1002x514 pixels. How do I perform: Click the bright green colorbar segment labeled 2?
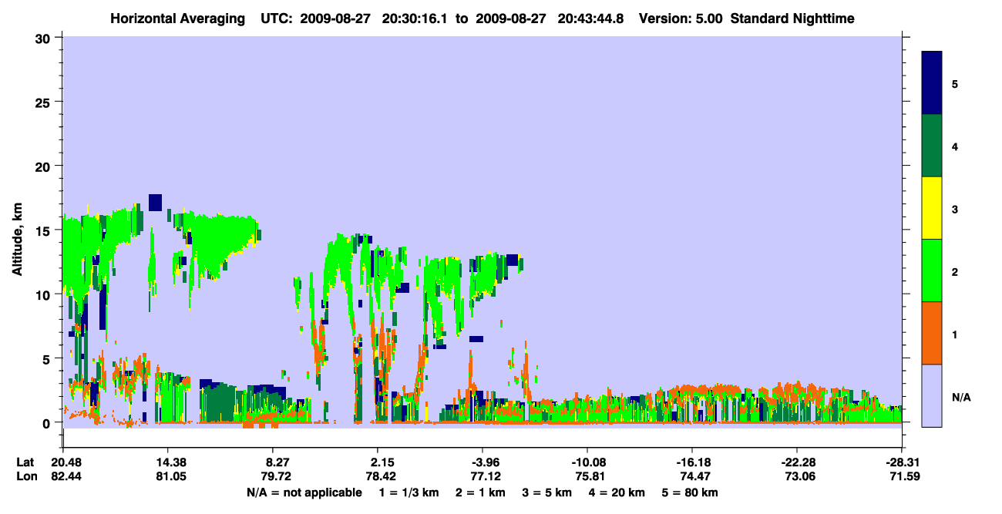pyautogui.click(x=932, y=270)
